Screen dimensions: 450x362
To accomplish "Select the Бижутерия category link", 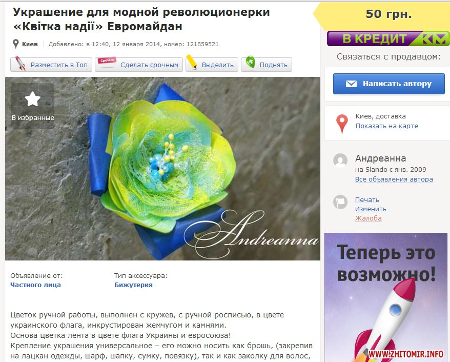I will pyautogui.click(x=133, y=285).
